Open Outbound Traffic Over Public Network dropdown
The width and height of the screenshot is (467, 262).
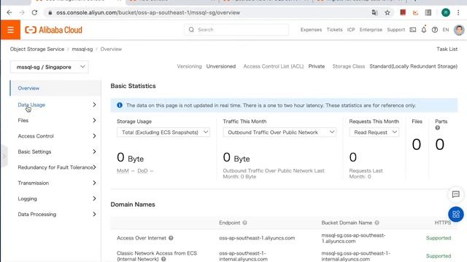coord(279,132)
